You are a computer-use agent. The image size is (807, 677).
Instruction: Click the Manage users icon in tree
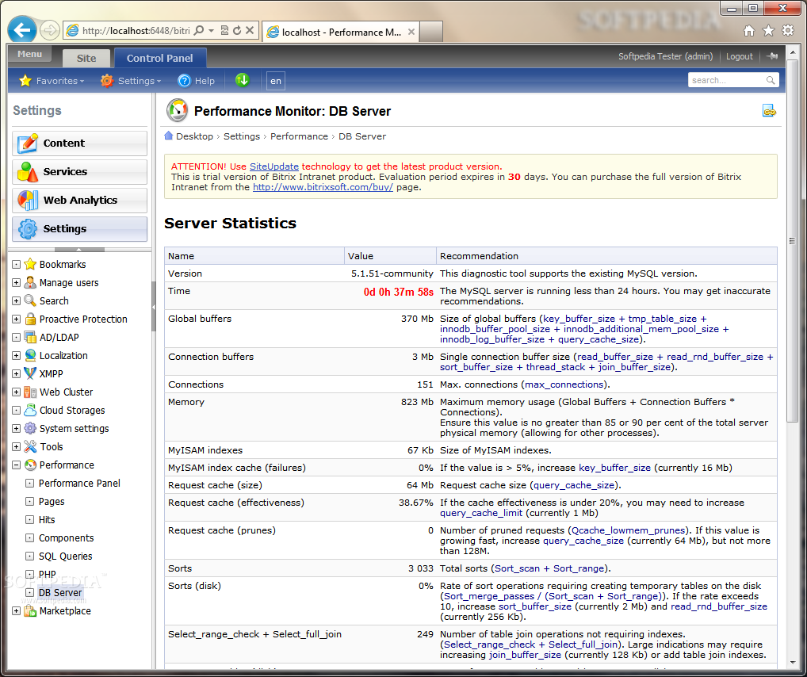[30, 283]
